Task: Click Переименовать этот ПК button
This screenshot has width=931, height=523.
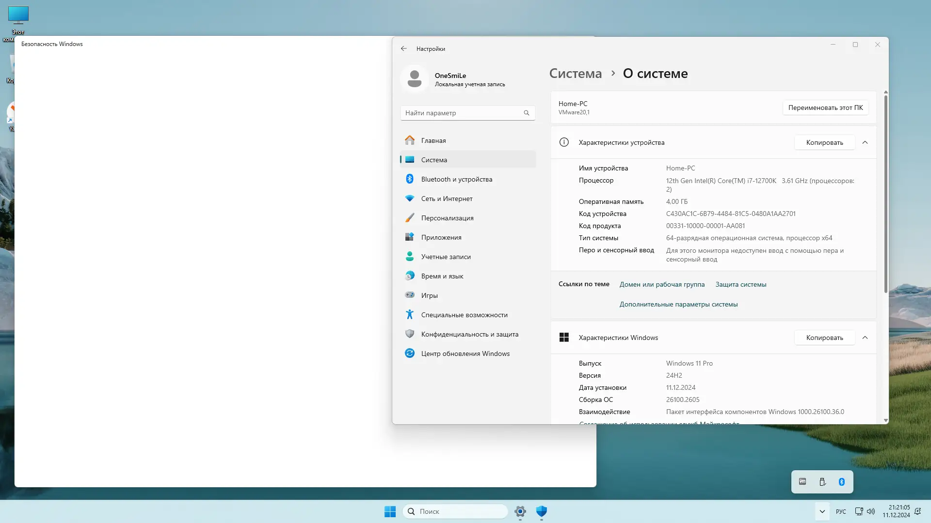Action: point(825,108)
